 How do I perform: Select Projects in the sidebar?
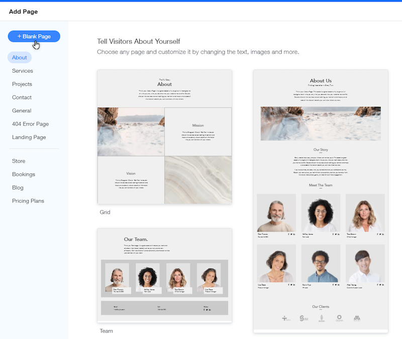click(x=22, y=84)
